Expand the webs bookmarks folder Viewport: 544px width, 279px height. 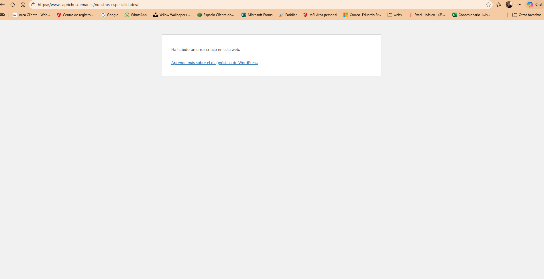point(394,15)
